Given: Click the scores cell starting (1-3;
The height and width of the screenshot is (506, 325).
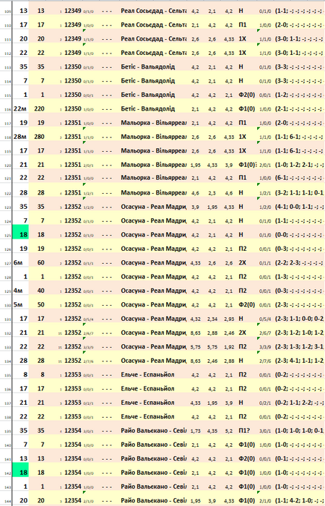Looking at the screenshot, I should click(300, 277).
